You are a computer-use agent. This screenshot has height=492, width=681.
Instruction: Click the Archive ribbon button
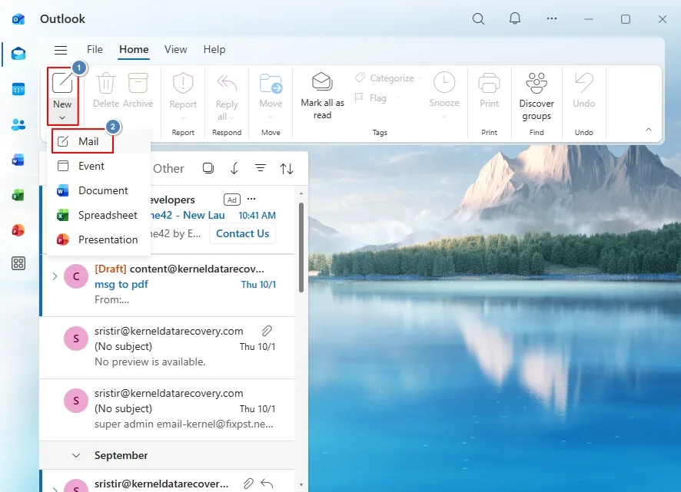(x=138, y=91)
